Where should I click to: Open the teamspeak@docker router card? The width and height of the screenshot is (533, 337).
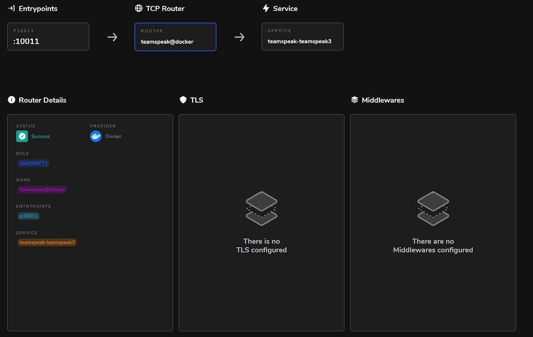pos(175,36)
